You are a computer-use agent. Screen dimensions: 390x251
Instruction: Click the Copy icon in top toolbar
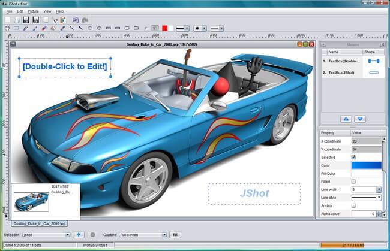tap(45, 20)
